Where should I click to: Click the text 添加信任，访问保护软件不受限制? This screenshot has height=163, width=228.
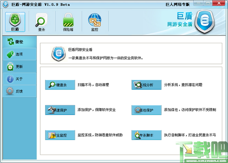[x=190, y=110]
